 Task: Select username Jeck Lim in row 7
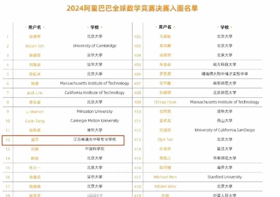[x=35, y=93]
